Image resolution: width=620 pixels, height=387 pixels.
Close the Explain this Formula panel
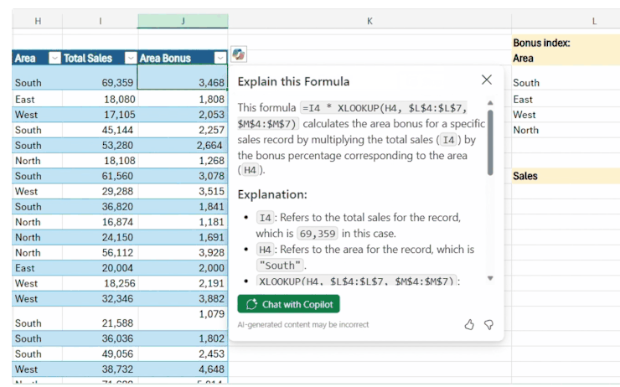pos(486,80)
